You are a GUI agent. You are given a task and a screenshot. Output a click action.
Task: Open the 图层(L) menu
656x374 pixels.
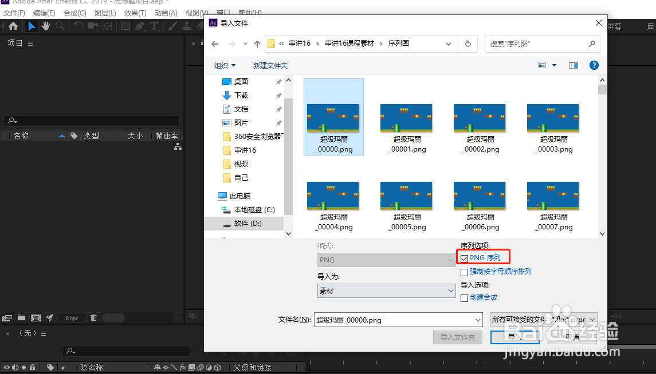[x=105, y=13]
